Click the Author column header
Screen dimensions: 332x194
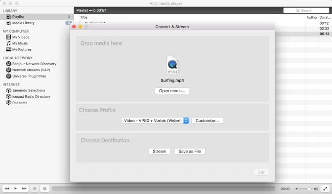pyautogui.click(x=312, y=17)
